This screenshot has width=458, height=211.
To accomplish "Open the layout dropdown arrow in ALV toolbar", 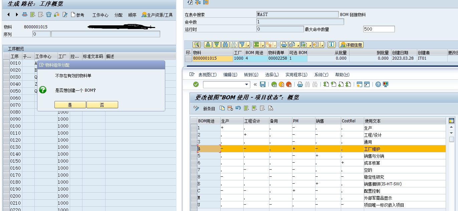I will tap(322, 45).
